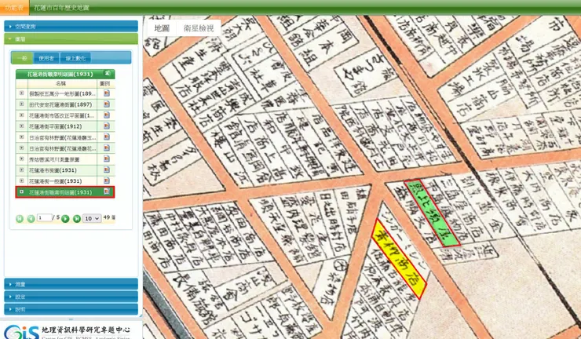Select the 花蓮港街一般圖(1931) layer name
Image resolution: width=581 pixels, height=339 pixels.
tap(55, 180)
